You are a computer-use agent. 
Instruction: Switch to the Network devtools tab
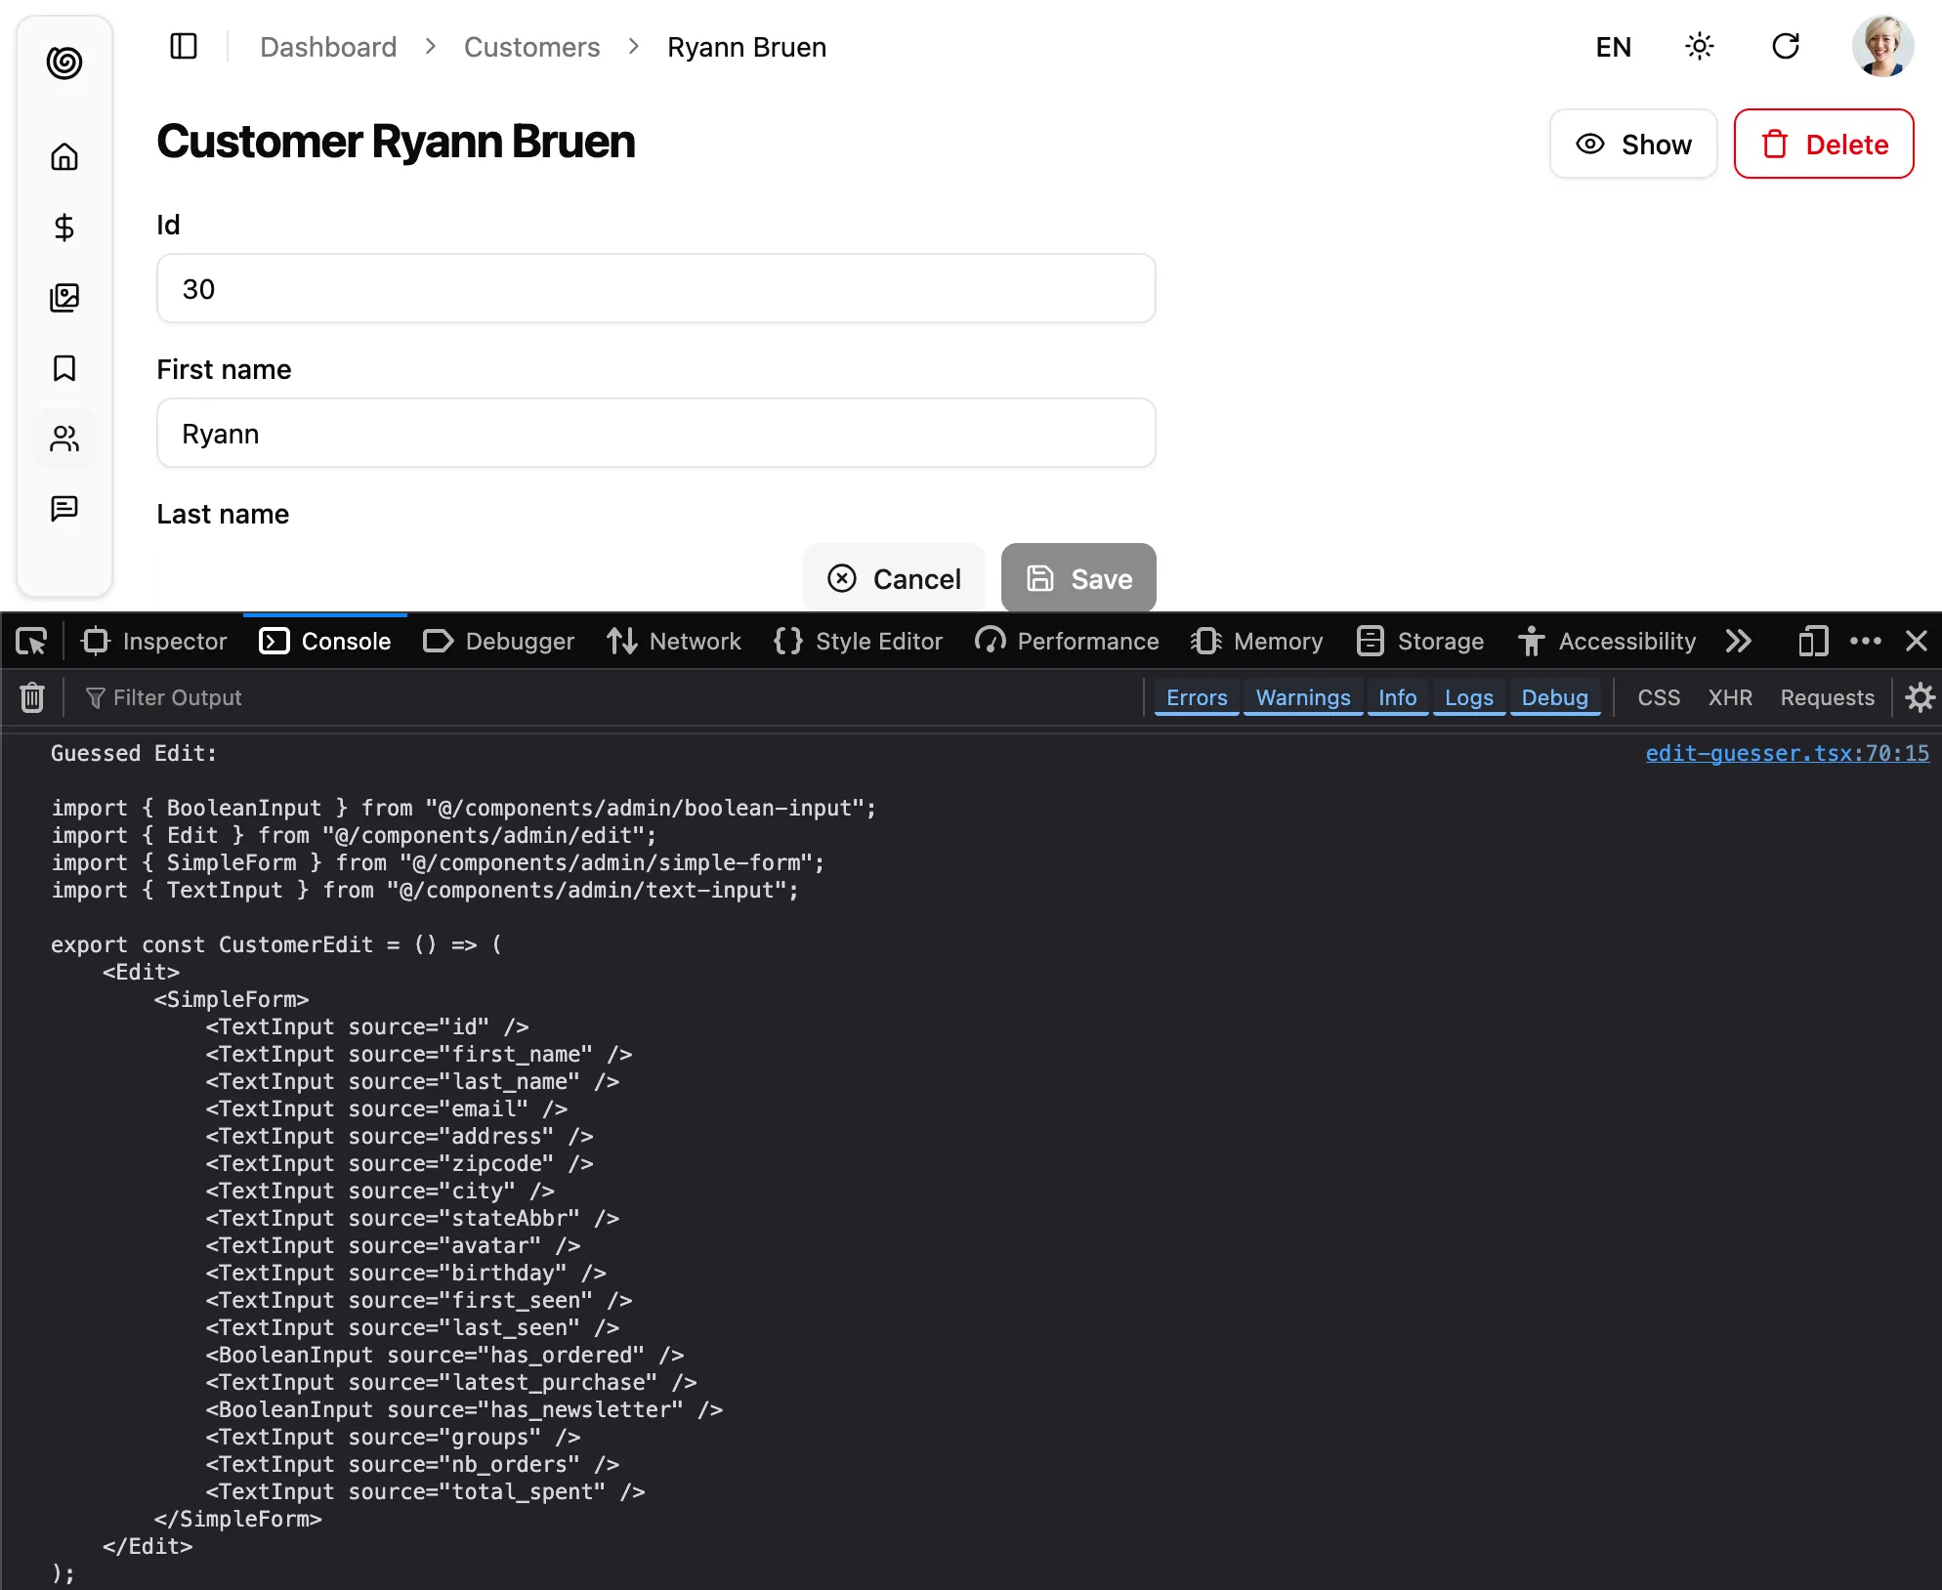tap(674, 642)
